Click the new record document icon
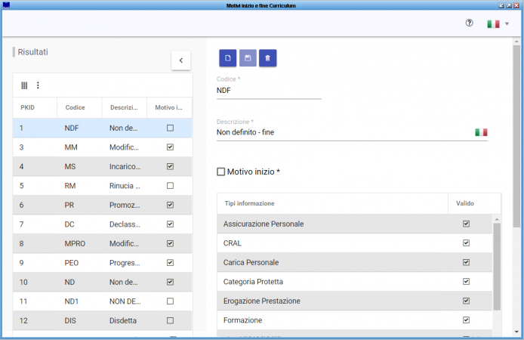 pos(227,58)
